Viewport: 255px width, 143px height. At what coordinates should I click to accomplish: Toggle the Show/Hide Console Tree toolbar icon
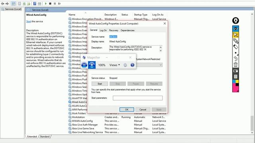(x=14, y=4)
